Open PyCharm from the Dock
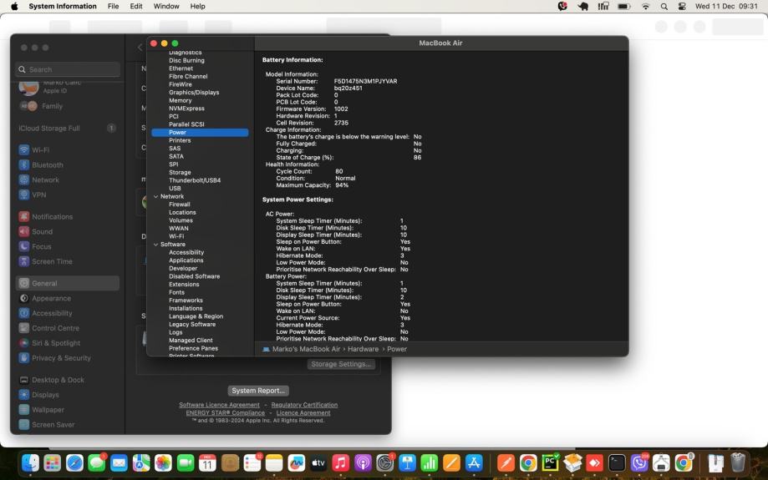768x480 pixels. tap(550, 462)
